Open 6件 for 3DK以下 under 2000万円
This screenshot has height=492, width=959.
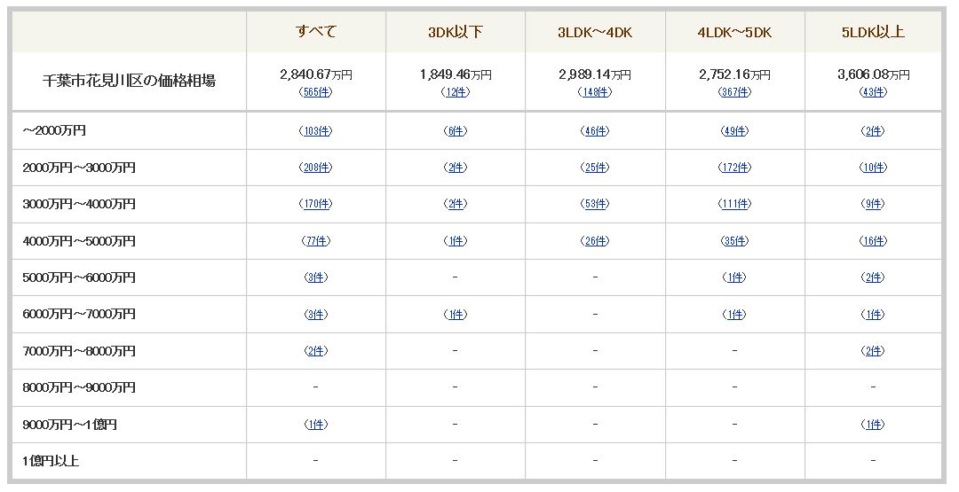(x=455, y=131)
